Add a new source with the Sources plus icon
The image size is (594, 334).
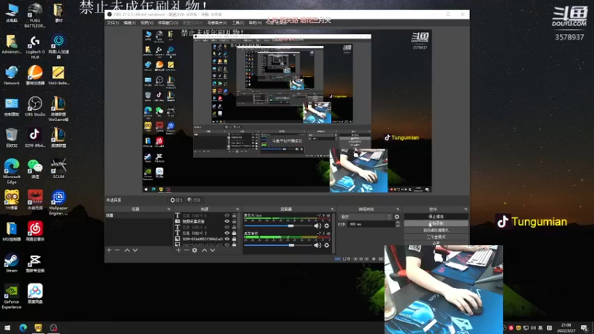pos(178,250)
